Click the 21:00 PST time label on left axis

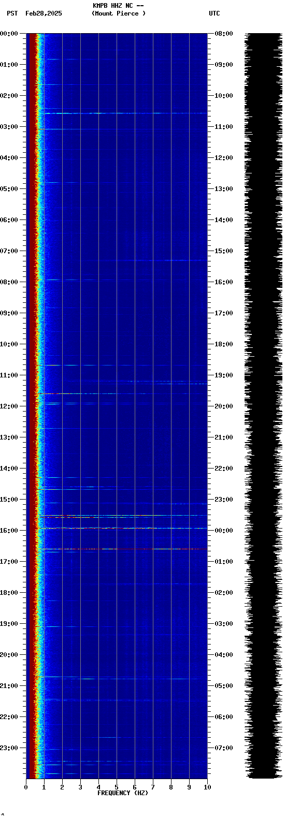9,686
